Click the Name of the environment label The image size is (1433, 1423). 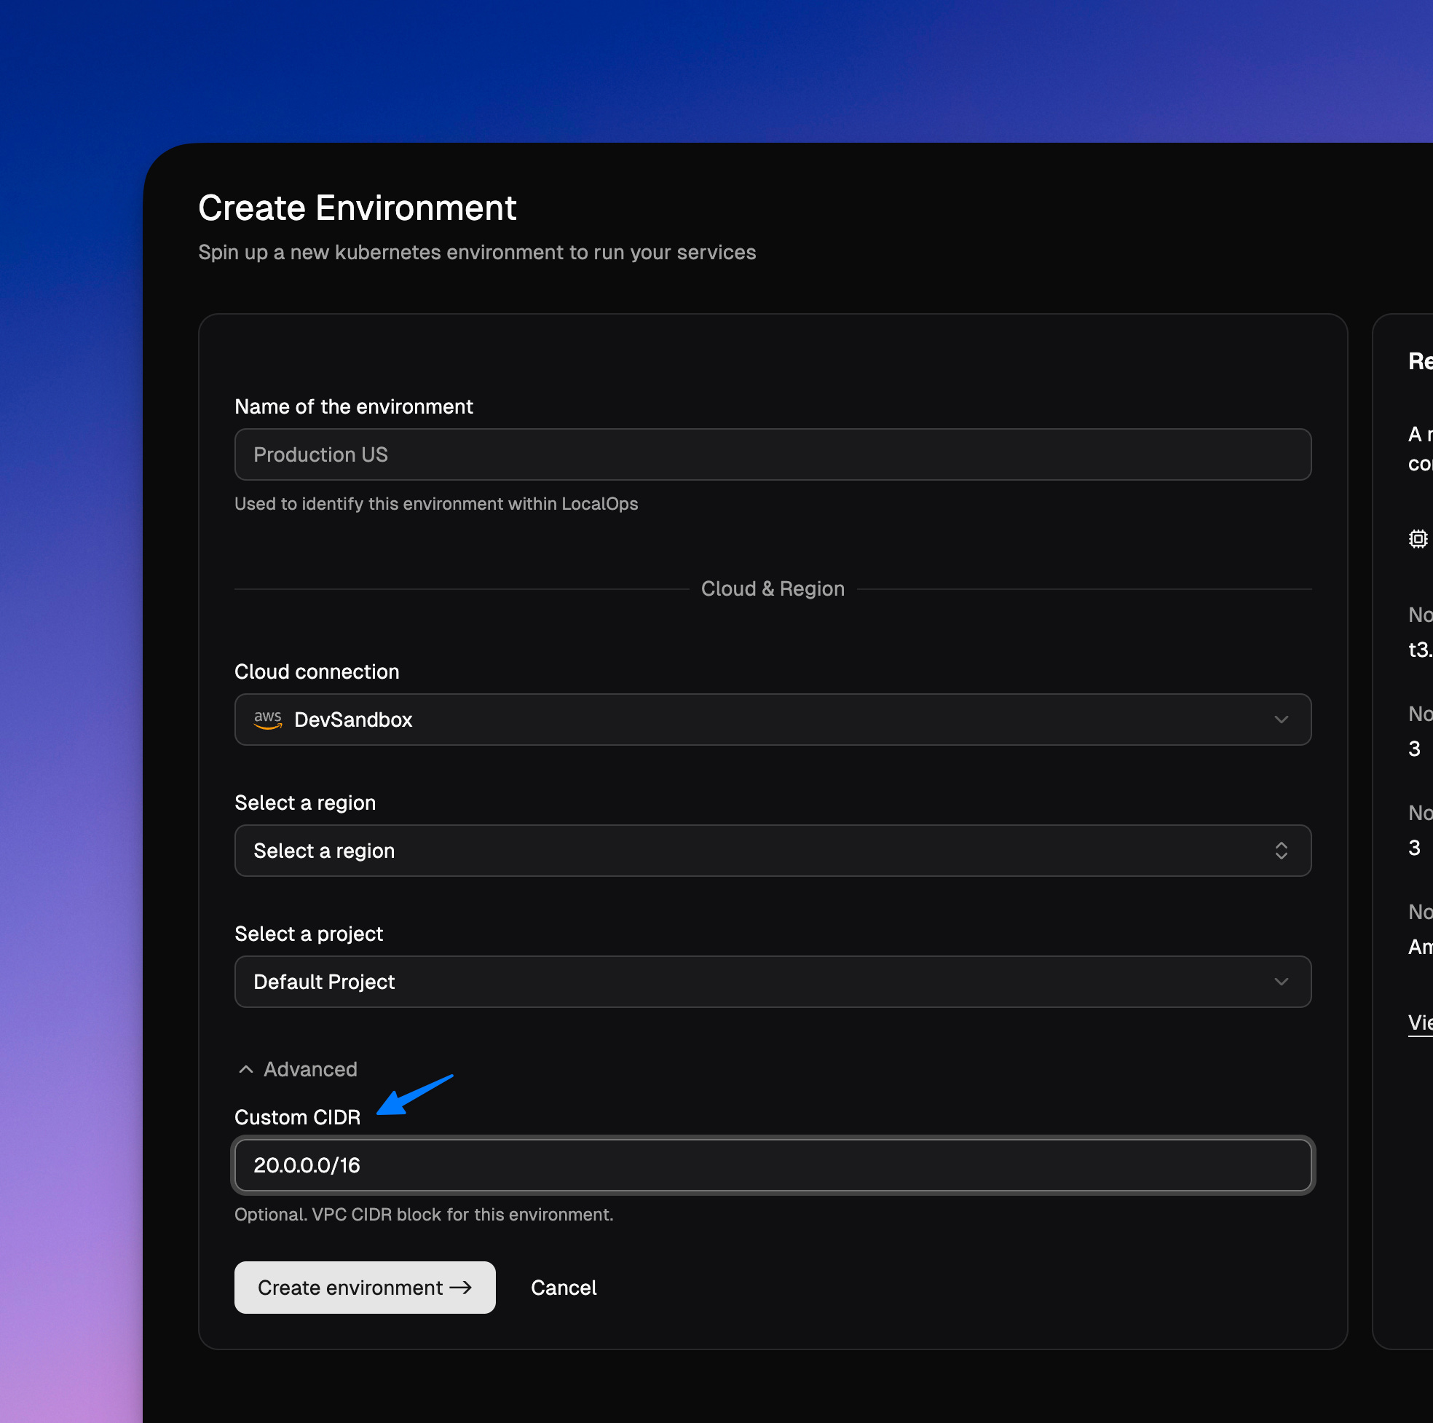(x=353, y=406)
